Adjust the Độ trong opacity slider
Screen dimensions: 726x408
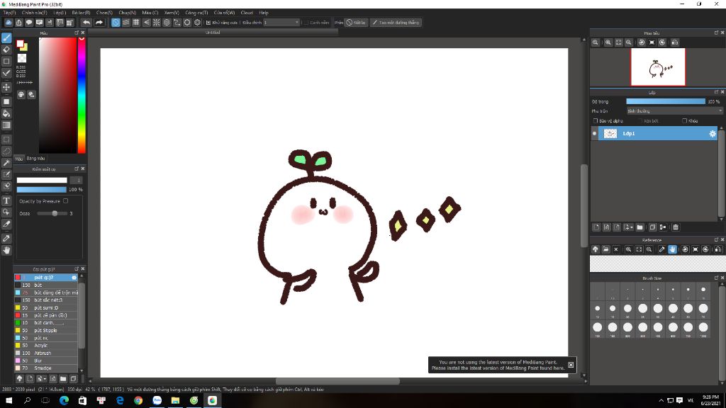[x=666, y=101]
